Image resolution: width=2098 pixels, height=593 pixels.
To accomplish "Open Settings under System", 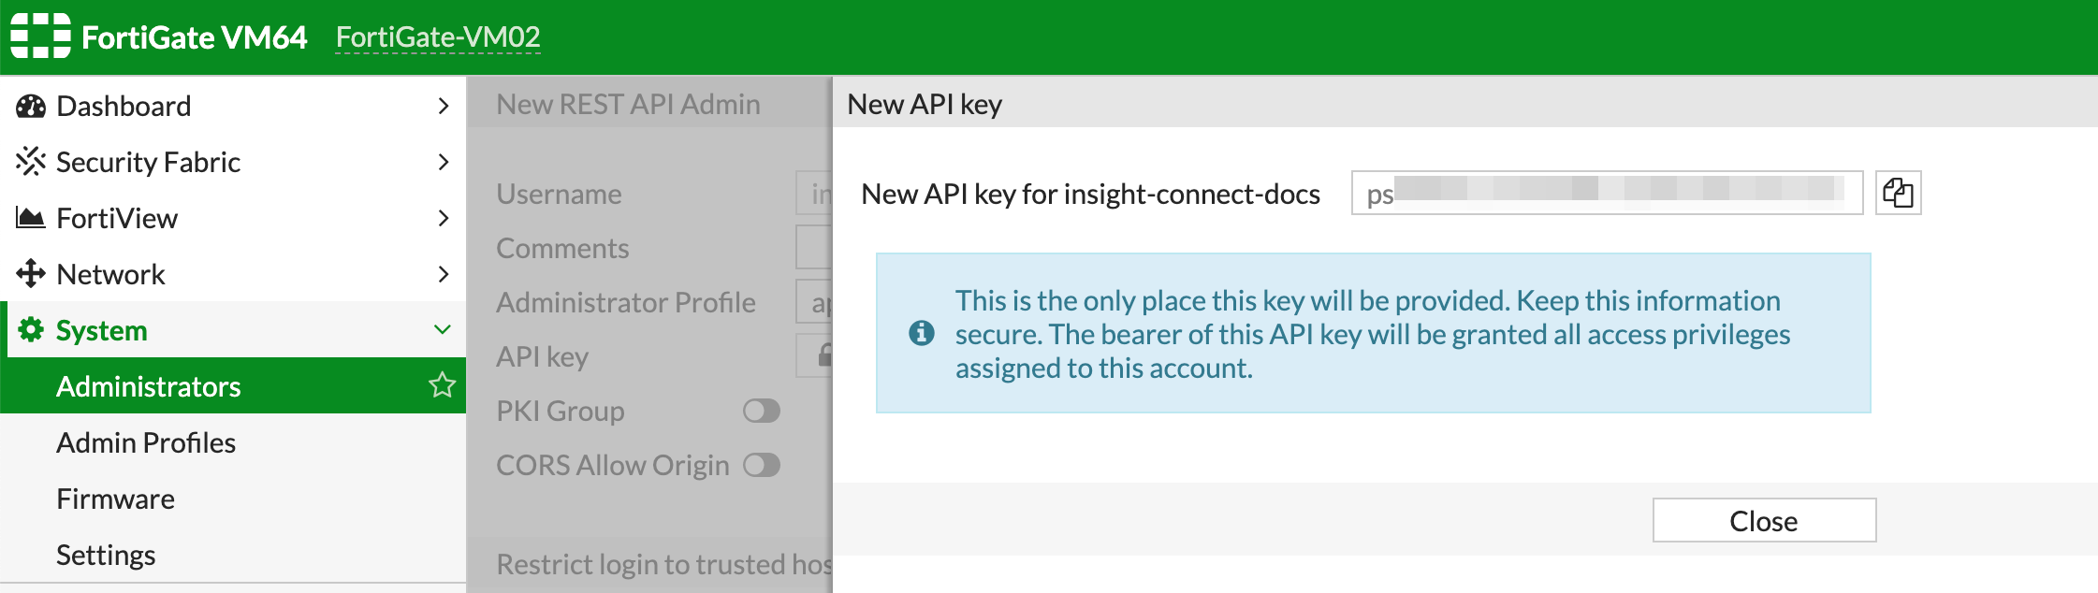I will [x=106, y=555].
